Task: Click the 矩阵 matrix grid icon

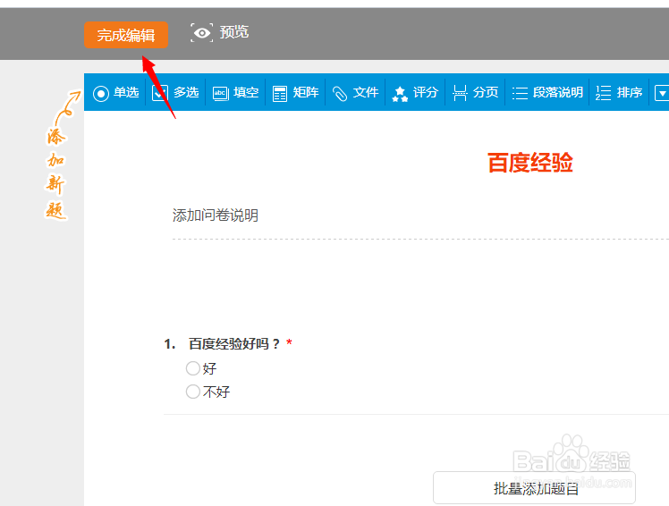Action: coord(280,94)
